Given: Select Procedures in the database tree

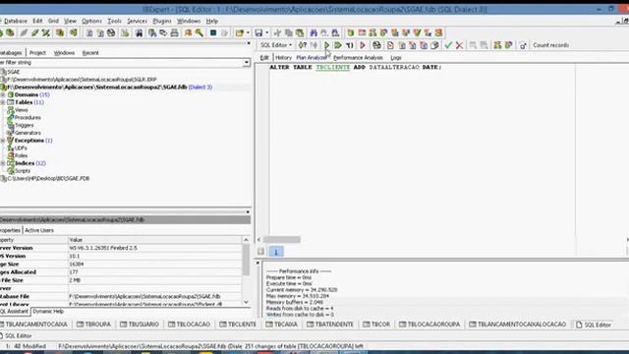Looking at the screenshot, I should 28,118.
